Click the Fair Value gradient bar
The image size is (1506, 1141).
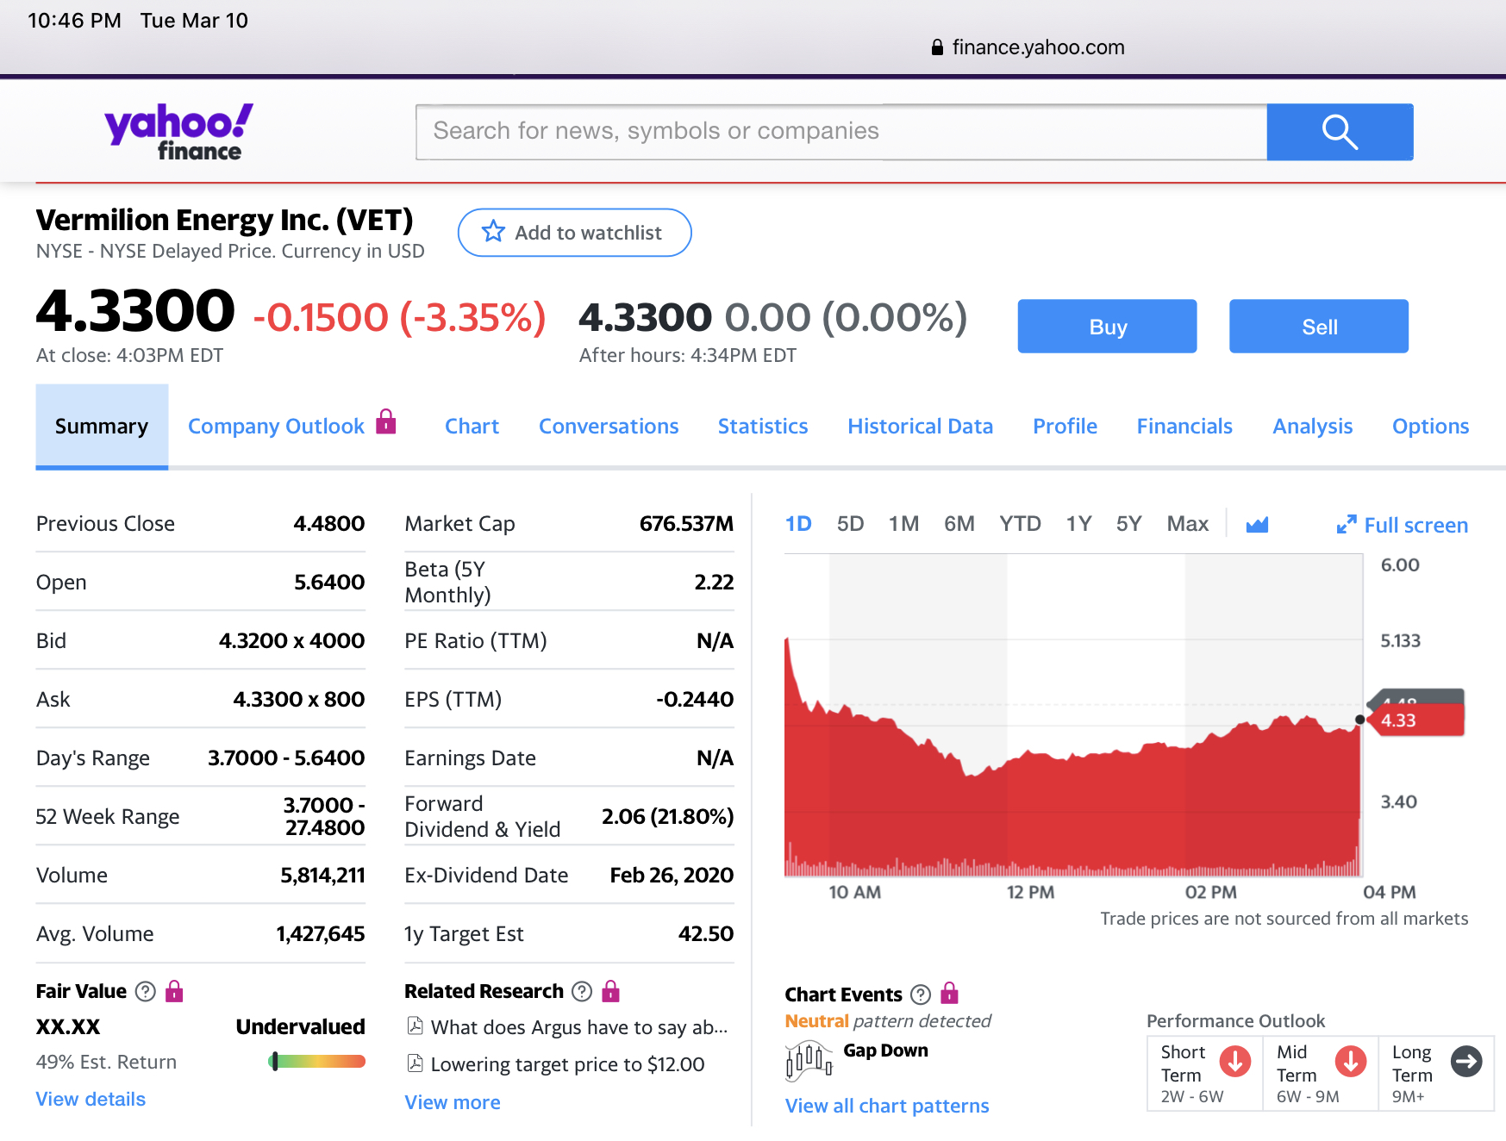[x=317, y=1062]
